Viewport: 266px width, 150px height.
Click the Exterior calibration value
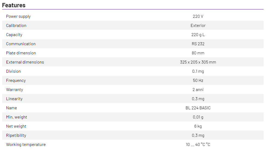[198, 26]
